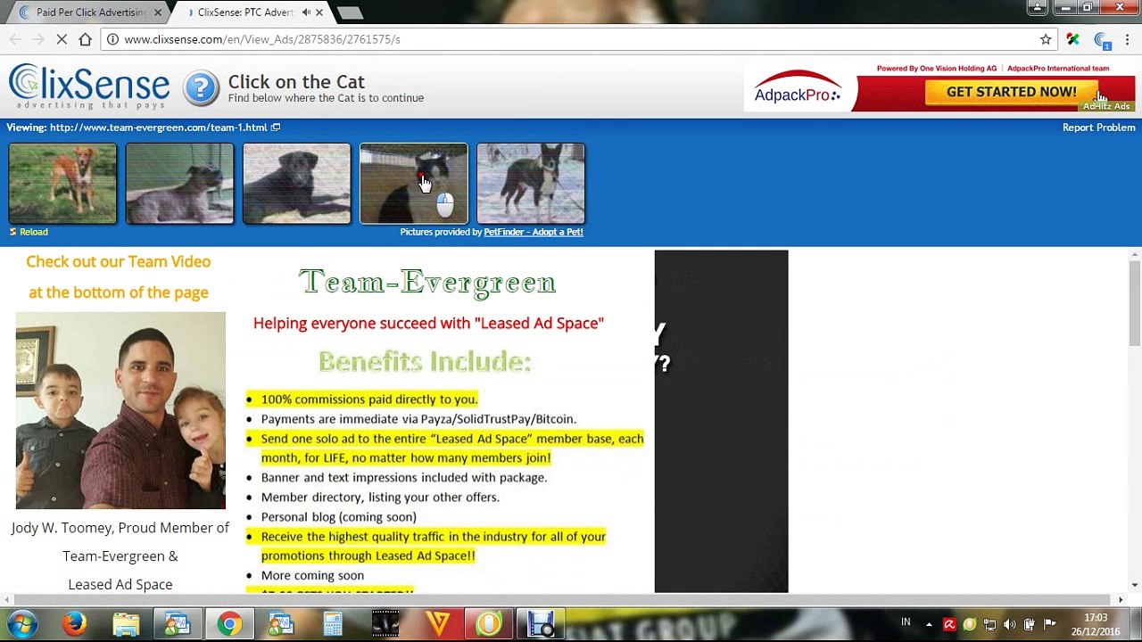Click the IN language indicator

coord(906,622)
